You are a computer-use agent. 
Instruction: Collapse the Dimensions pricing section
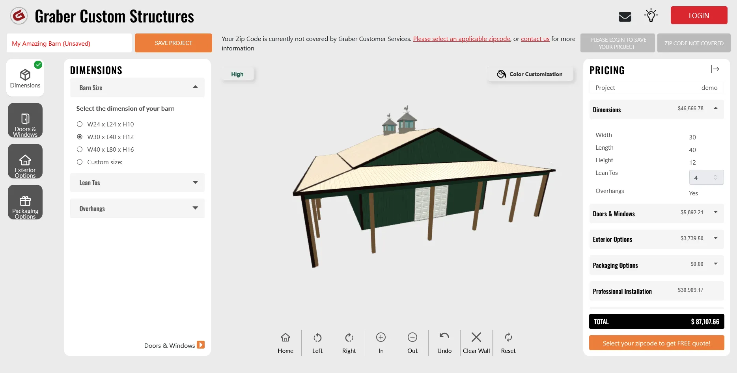(657, 109)
